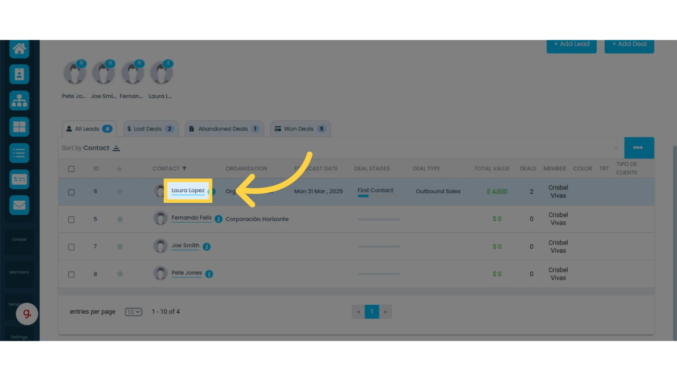Click the Add Lead button
677x381 pixels.
coord(572,45)
